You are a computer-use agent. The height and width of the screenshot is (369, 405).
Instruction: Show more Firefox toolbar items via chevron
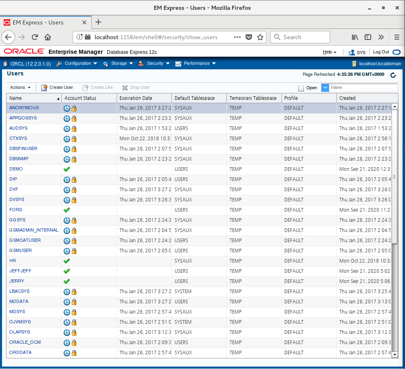(x=381, y=37)
